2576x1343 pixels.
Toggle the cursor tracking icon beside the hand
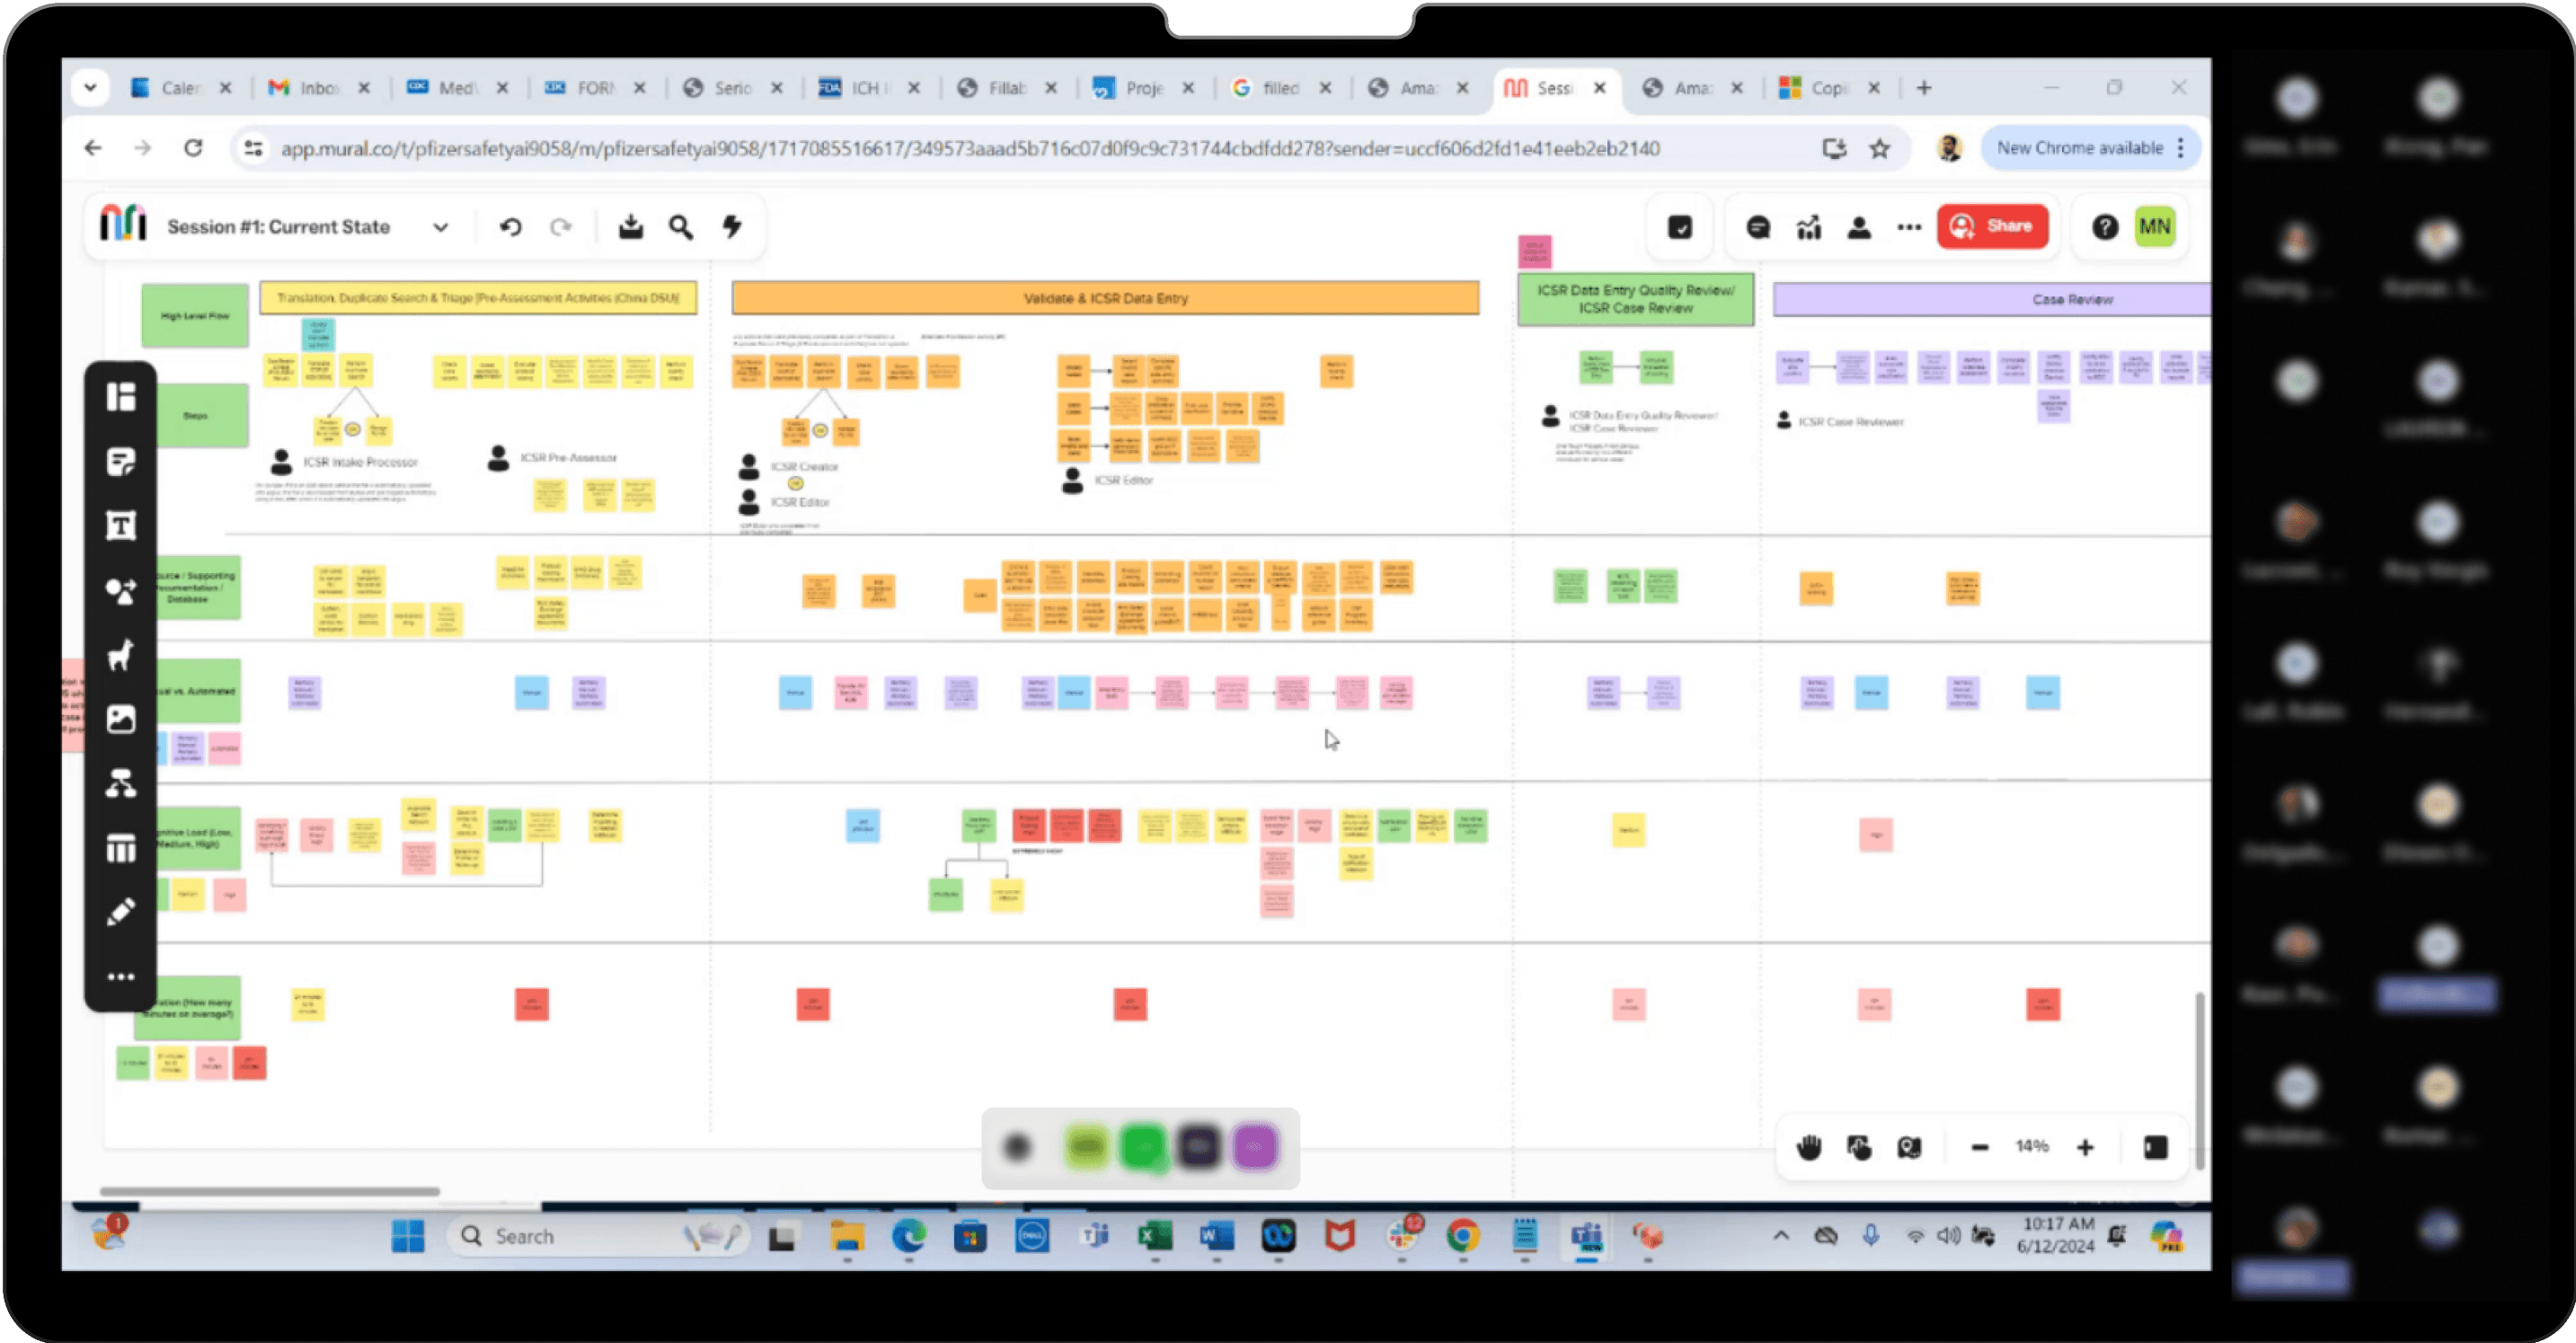[1859, 1147]
